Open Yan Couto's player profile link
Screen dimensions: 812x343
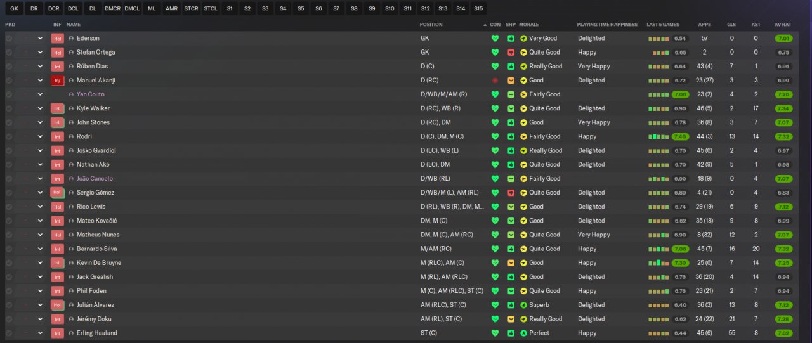91,94
